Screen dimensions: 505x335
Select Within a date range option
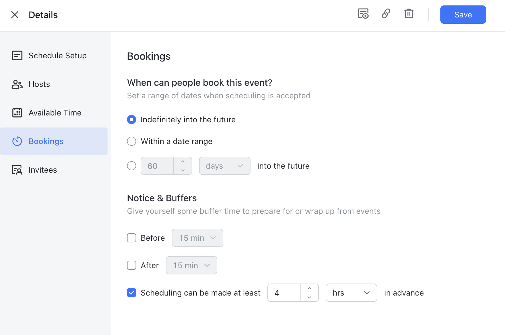coord(132,141)
